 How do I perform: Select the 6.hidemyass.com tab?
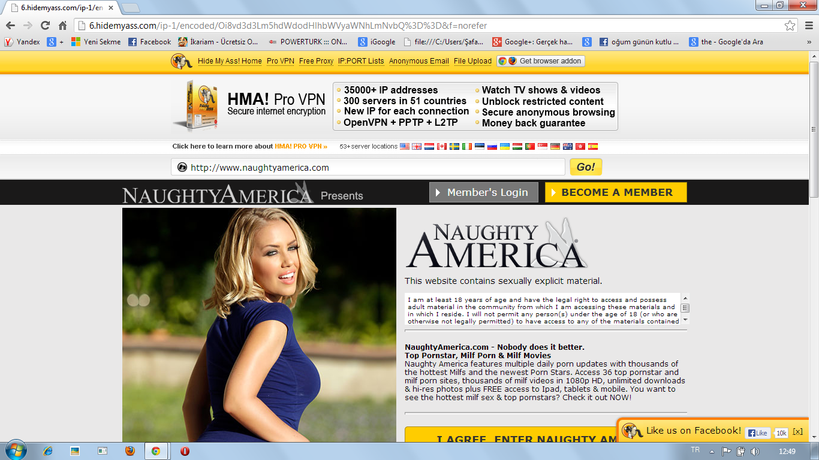(61, 8)
